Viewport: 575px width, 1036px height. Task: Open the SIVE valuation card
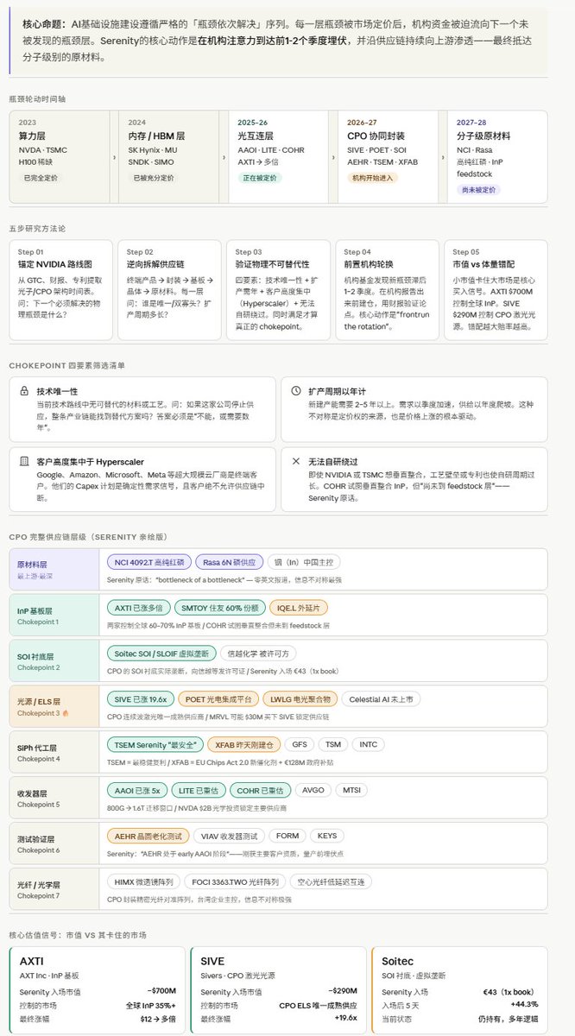coord(278,991)
